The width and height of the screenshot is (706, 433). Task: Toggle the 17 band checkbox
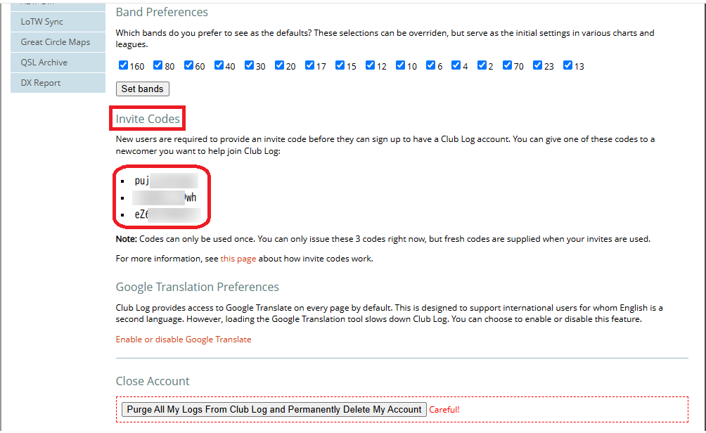pos(309,65)
